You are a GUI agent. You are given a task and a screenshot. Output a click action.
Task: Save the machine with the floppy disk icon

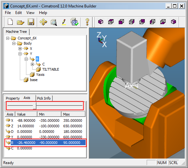tap(31, 22)
